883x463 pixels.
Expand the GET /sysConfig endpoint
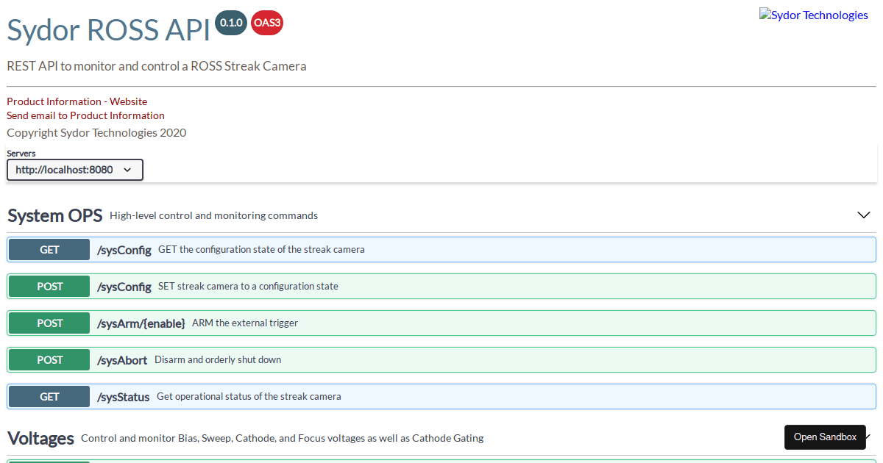441,249
